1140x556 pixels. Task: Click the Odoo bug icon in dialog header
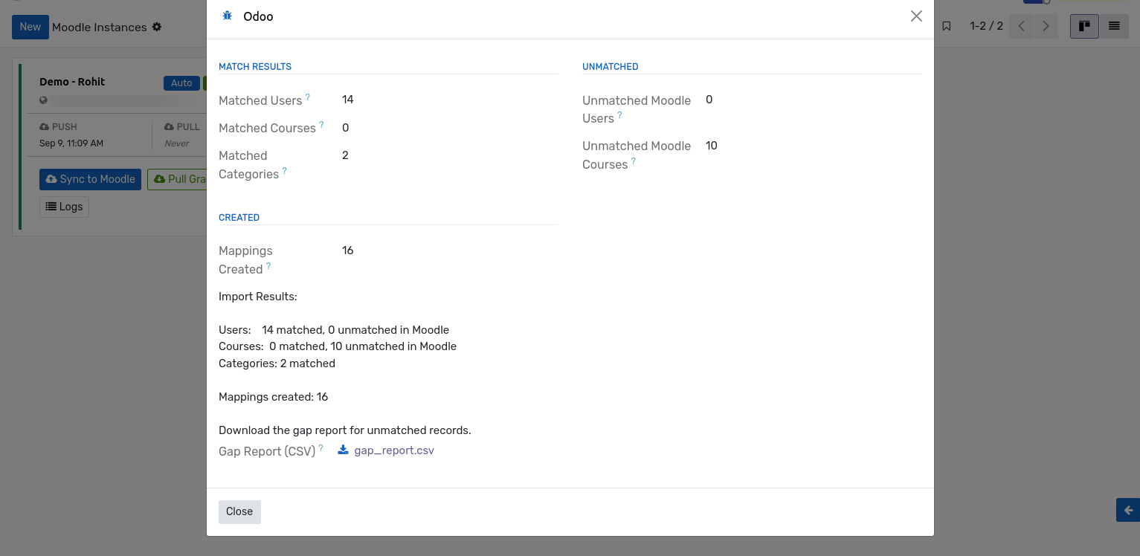pyautogui.click(x=228, y=16)
